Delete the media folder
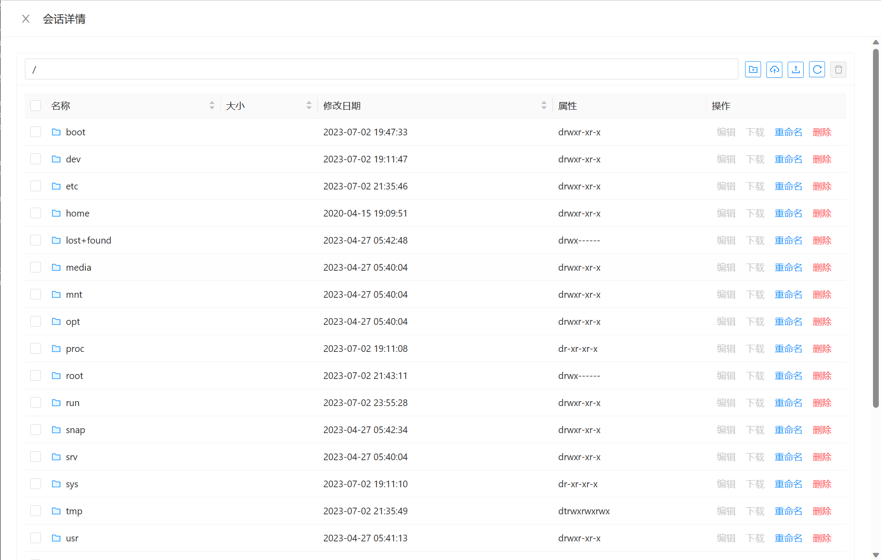Viewport: 881px width, 560px height. (x=821, y=267)
